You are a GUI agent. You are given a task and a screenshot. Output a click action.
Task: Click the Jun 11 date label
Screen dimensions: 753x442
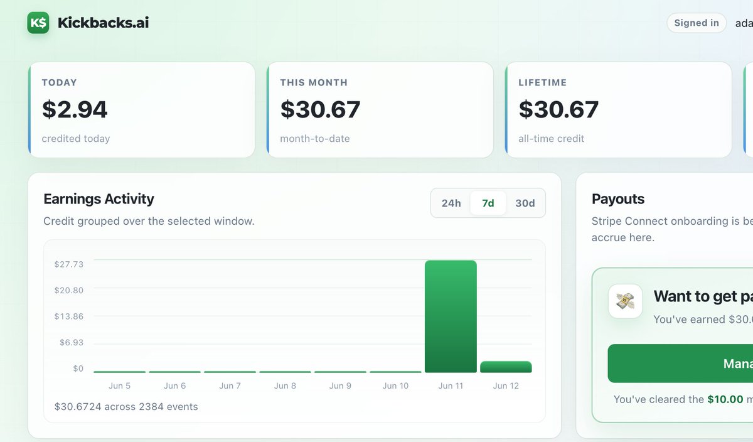451,385
